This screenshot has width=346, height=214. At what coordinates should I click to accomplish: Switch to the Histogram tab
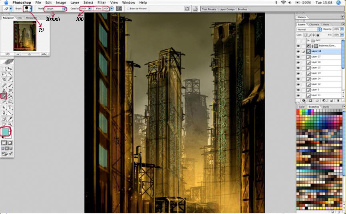[x=31, y=18]
